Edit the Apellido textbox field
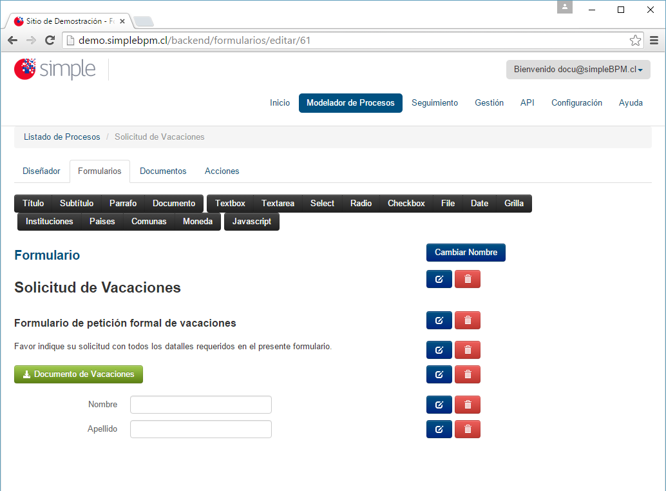This screenshot has width=666, height=491. [x=439, y=429]
